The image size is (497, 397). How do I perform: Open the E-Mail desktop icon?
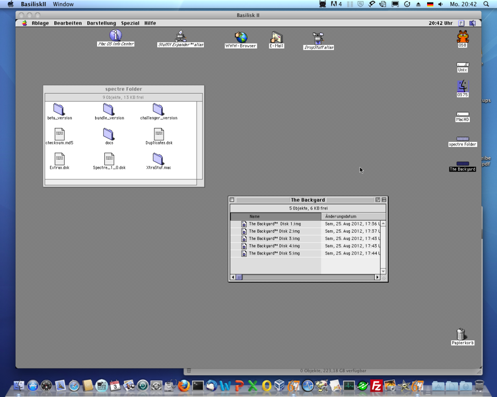point(276,37)
